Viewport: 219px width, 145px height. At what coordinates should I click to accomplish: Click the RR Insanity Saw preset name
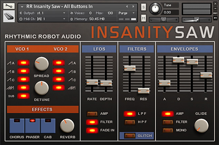[x=59, y=7]
